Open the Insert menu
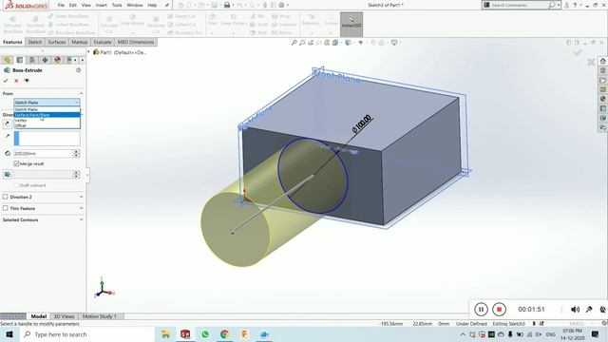Screen dimensions: 608x342 pos(102,5)
